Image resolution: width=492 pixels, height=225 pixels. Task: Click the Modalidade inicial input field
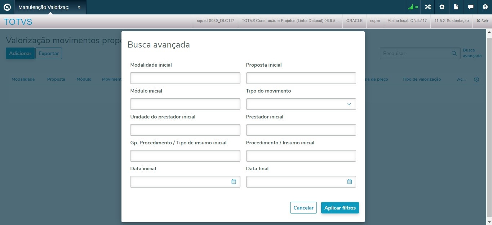click(x=185, y=78)
